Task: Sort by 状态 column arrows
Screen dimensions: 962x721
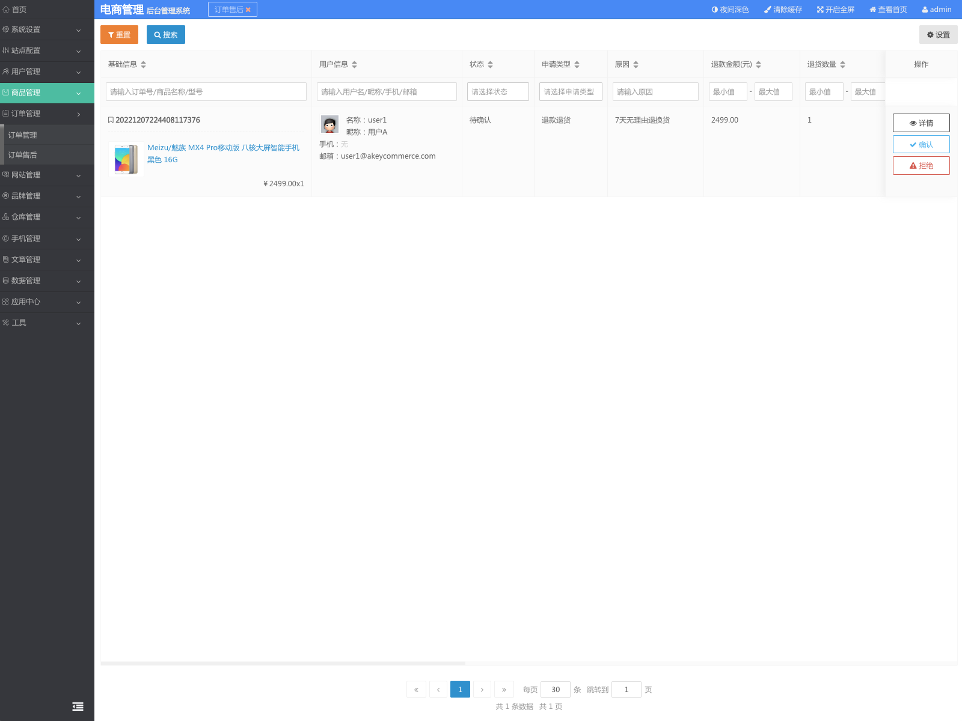Action: [490, 64]
